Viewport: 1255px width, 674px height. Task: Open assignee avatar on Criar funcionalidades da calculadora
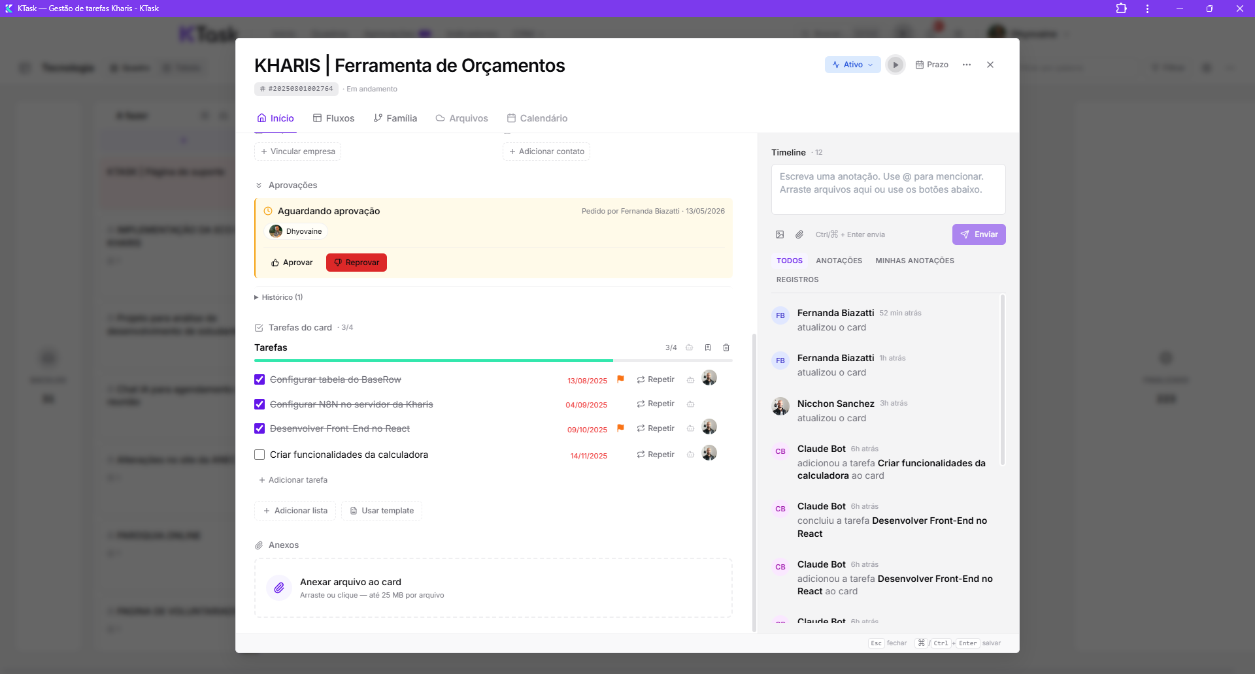click(709, 453)
